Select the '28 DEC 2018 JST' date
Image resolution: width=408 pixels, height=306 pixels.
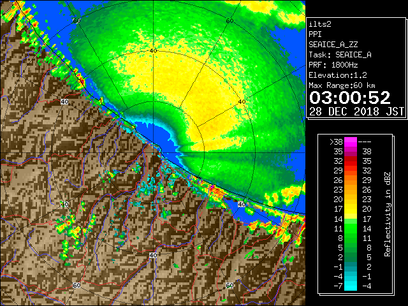356,112
